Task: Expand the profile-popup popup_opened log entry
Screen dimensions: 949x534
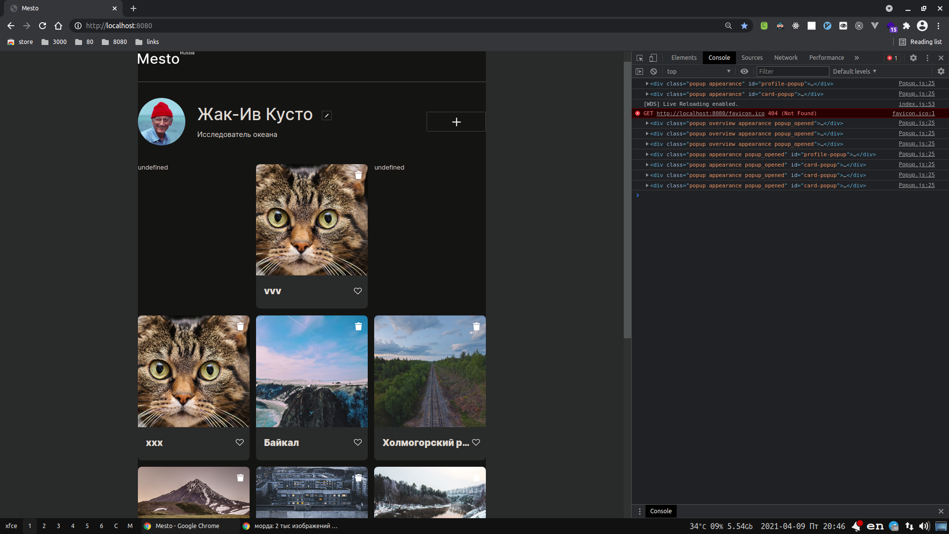Action: tap(647, 154)
